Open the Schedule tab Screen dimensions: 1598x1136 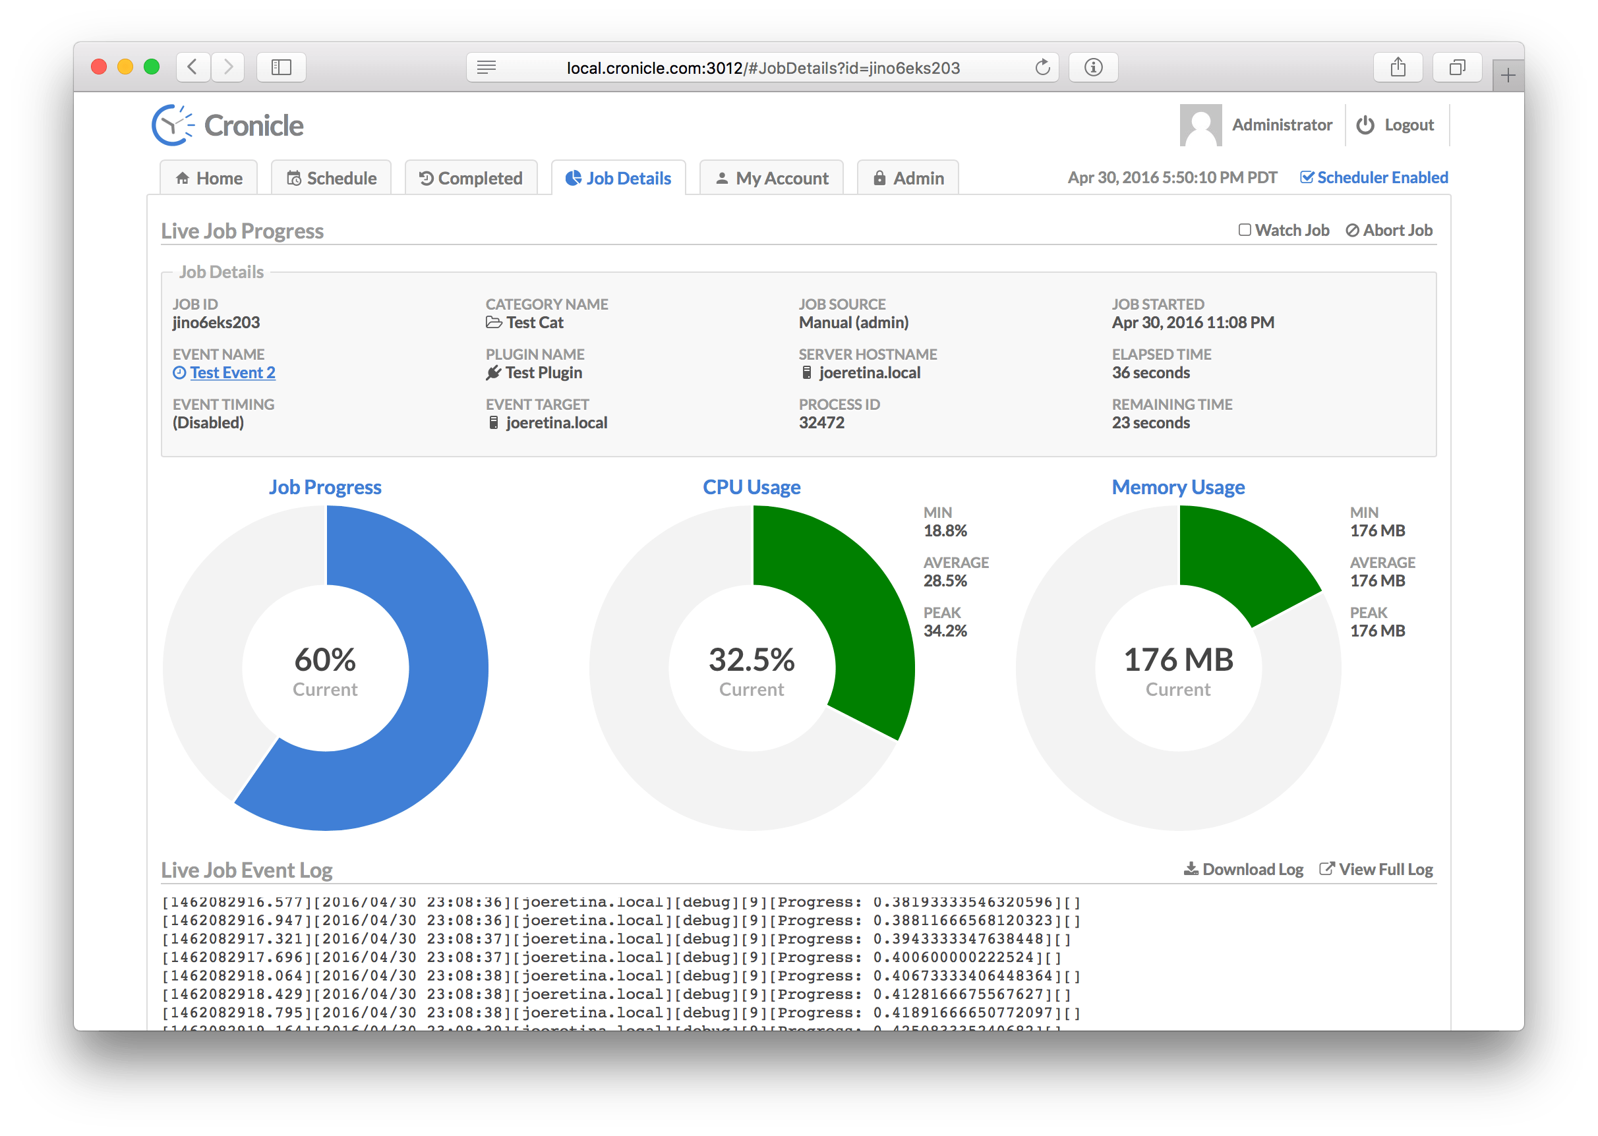click(332, 179)
